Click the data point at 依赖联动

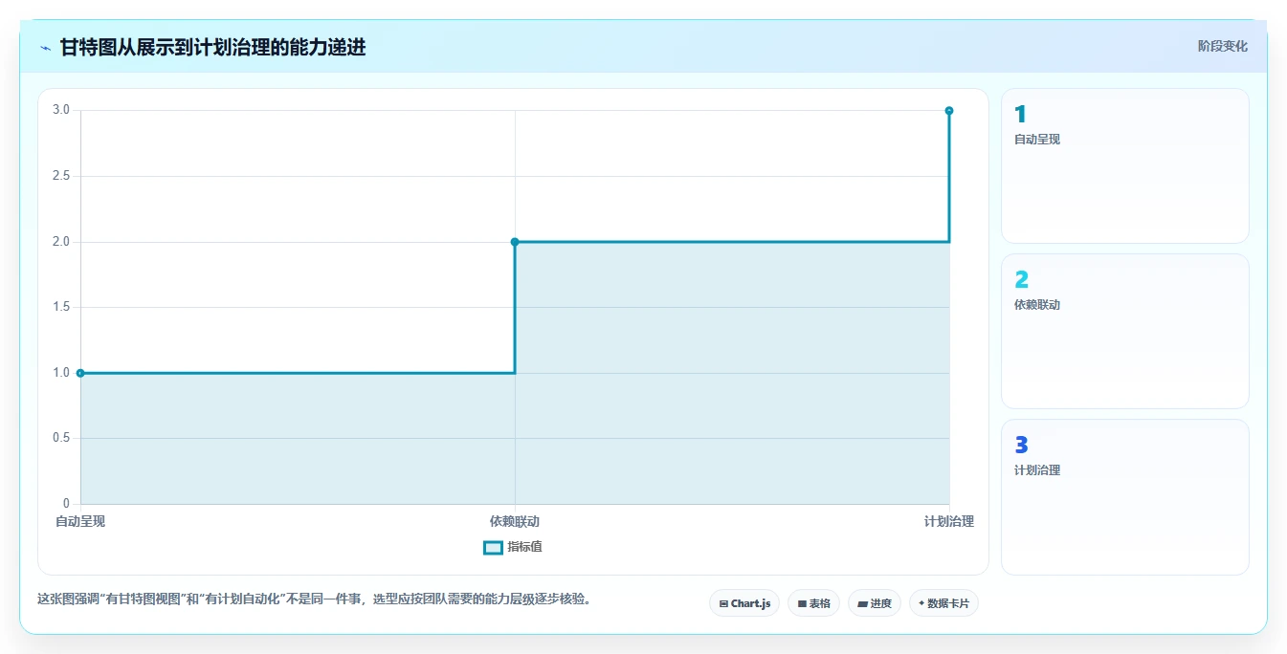tap(515, 242)
